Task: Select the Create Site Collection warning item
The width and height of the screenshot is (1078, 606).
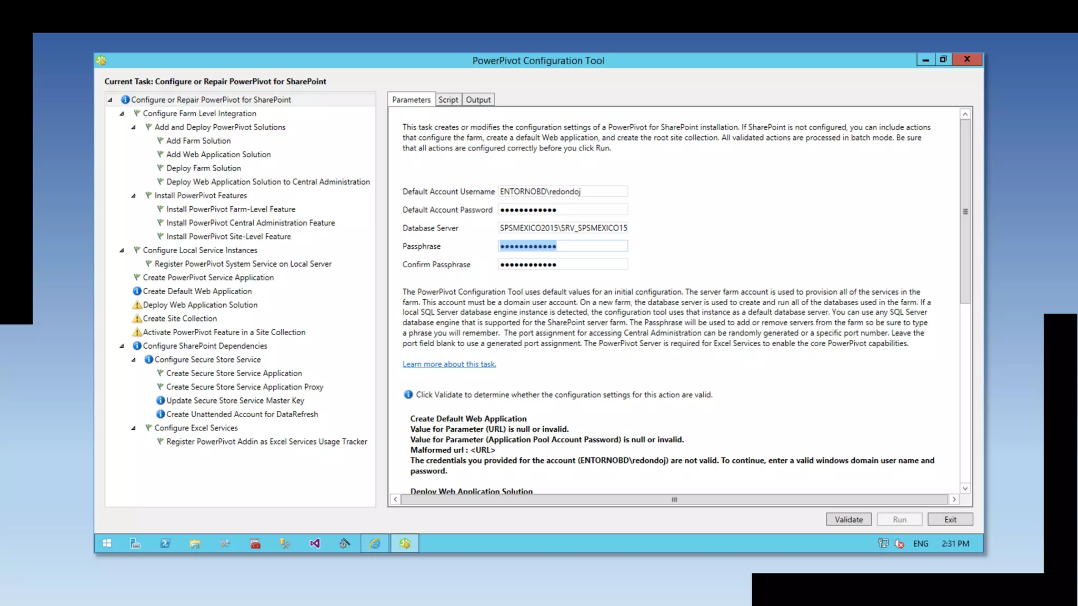Action: tap(179, 318)
